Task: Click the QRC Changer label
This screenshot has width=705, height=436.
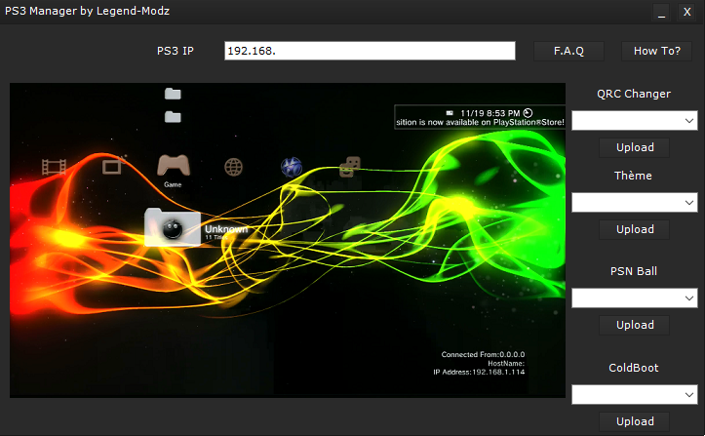Action: click(x=634, y=94)
